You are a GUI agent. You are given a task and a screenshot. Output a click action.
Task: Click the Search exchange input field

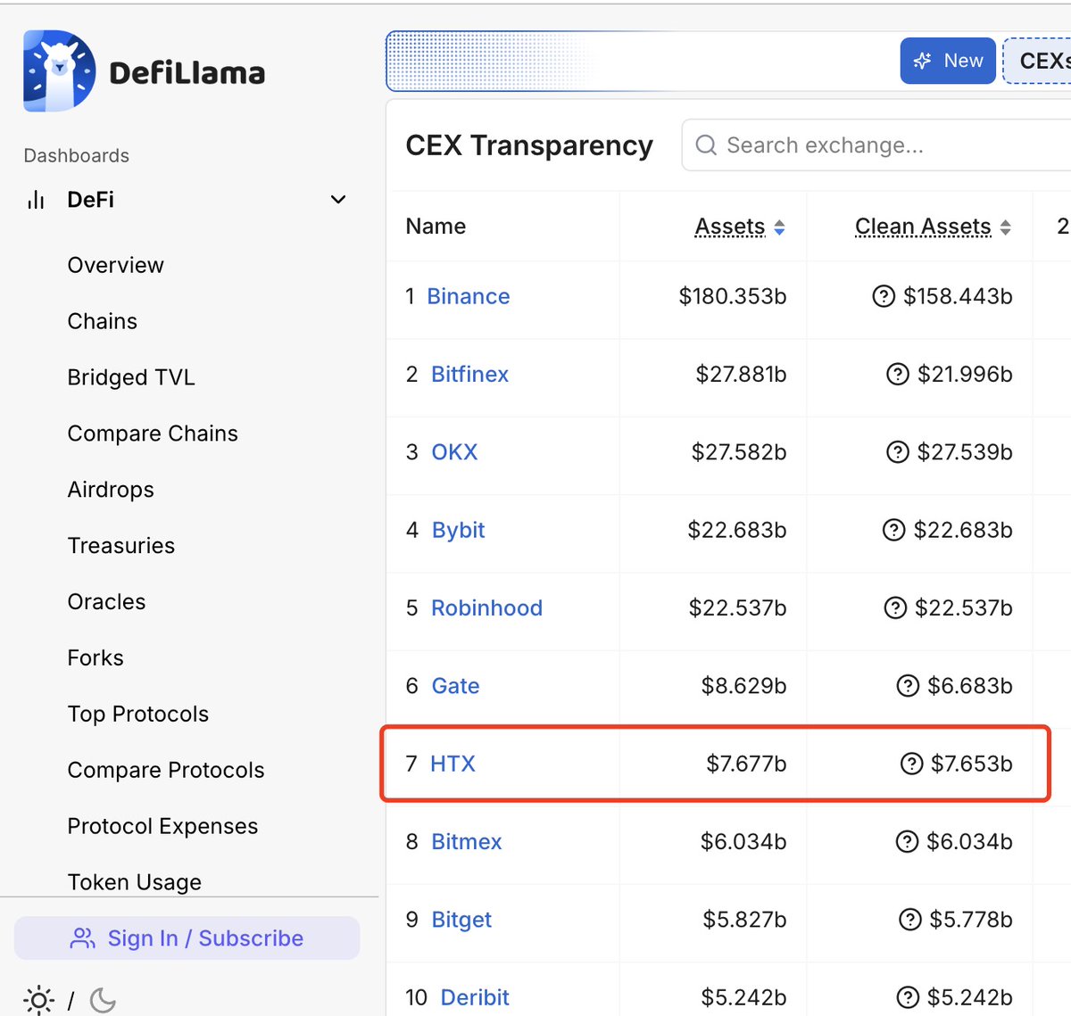pyautogui.click(x=876, y=145)
